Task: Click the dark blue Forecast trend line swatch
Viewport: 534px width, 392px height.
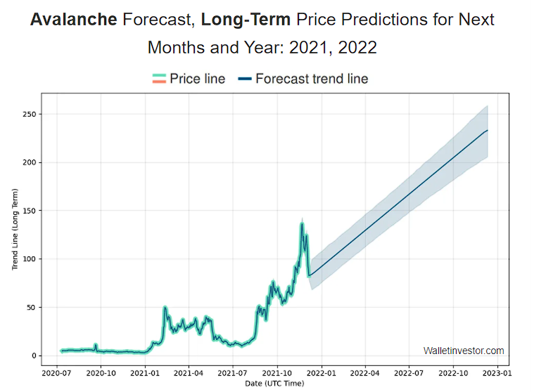Action: coord(245,79)
